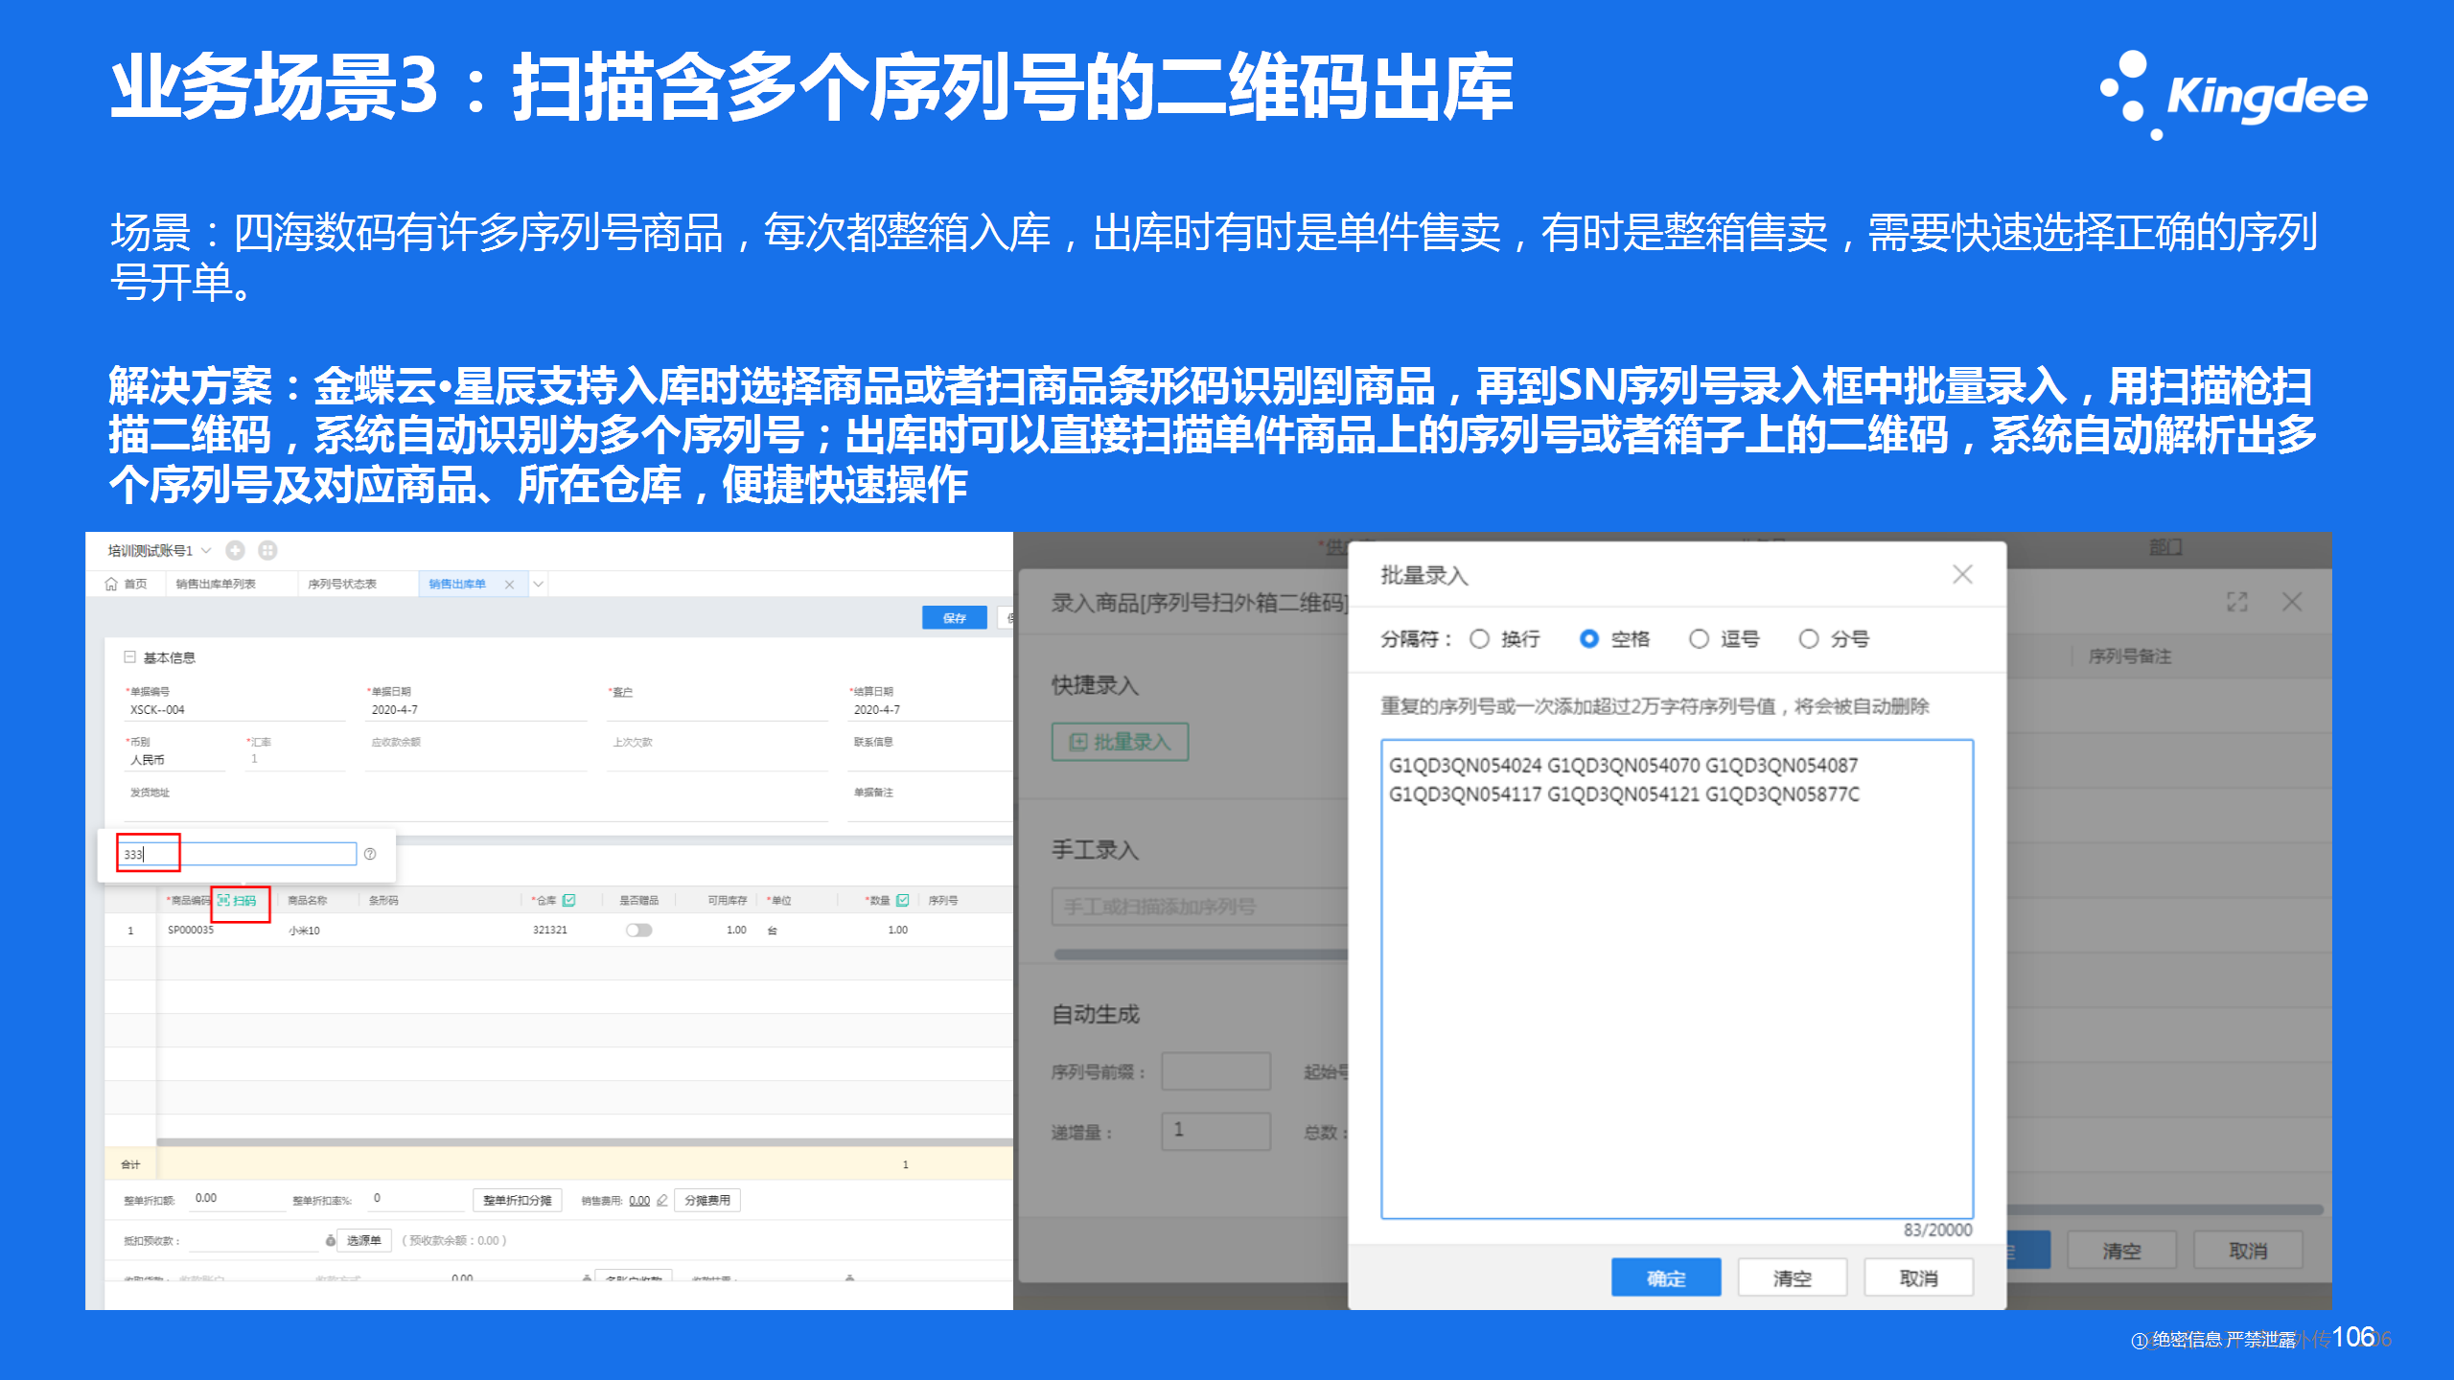Image resolution: width=2454 pixels, height=1380 pixels.
Task: Open the tab list dropdown arrow
Action: [539, 584]
